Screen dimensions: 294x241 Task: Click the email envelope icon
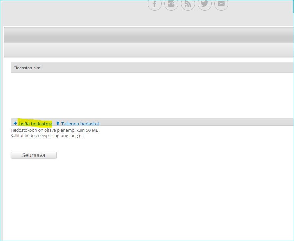[x=221, y=4]
